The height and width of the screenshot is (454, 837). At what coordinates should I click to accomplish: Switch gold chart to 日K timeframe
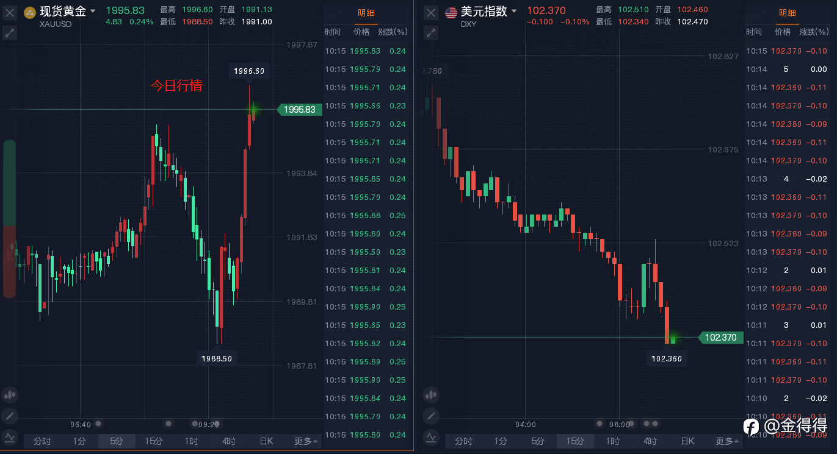click(x=266, y=441)
